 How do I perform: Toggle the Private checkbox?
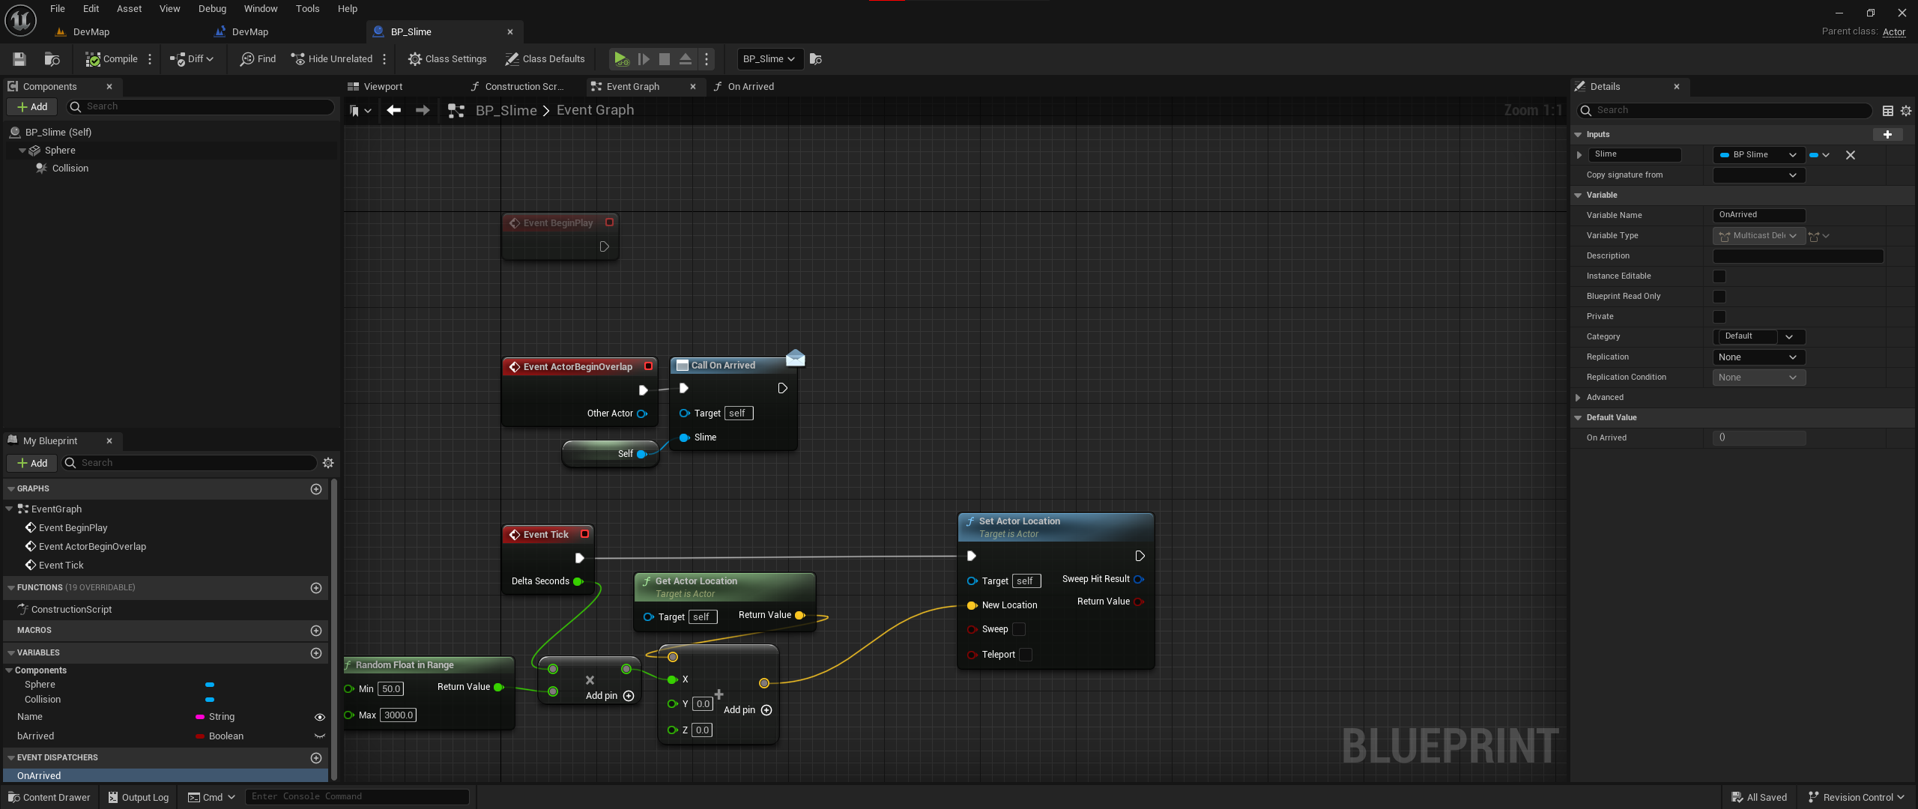pyautogui.click(x=1719, y=317)
